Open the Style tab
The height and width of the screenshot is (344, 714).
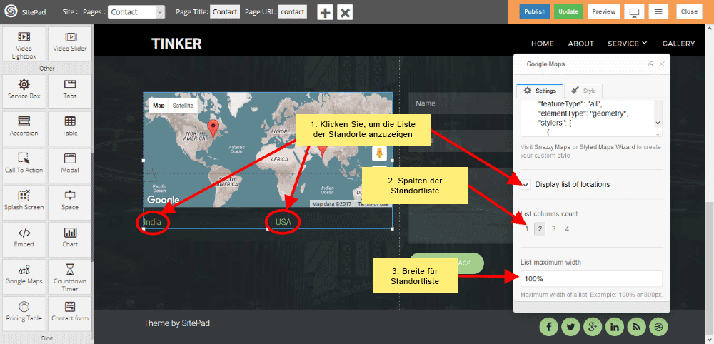pos(583,91)
